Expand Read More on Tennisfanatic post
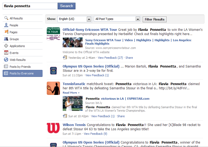Viewport: 208px width, 147px height. tap(71, 93)
